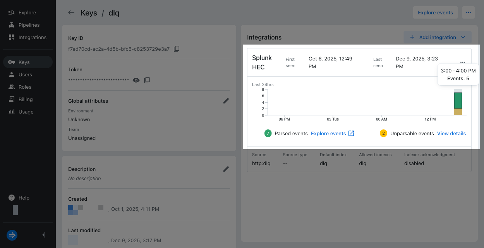Open the Billing page
Image resolution: width=484 pixels, height=248 pixels.
click(25, 99)
